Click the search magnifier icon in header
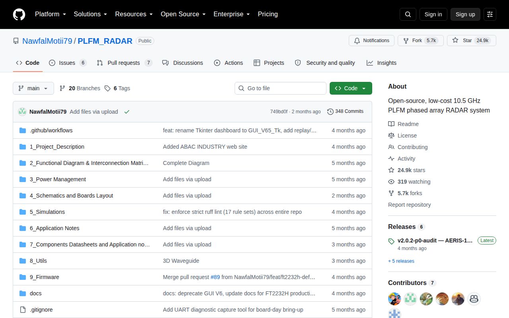 pyautogui.click(x=408, y=14)
